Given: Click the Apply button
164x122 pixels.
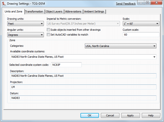Looking at the screenshot, I should click(x=130, y=116).
